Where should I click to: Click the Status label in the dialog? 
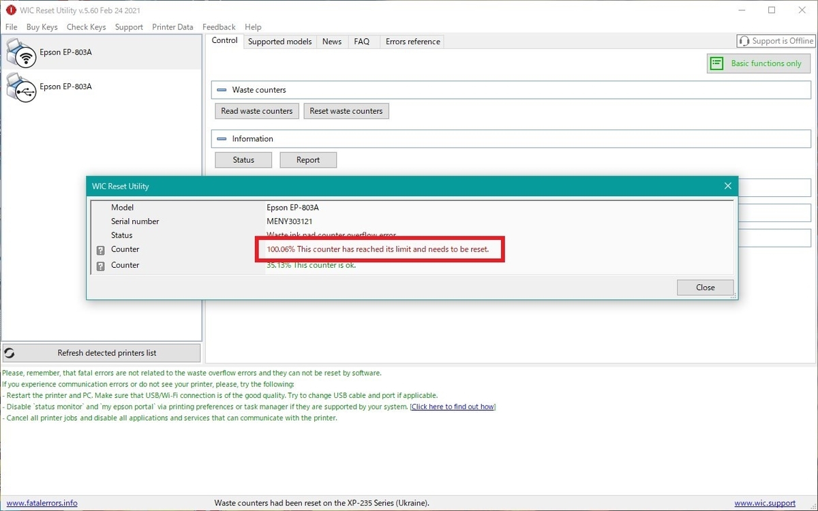[x=122, y=235]
